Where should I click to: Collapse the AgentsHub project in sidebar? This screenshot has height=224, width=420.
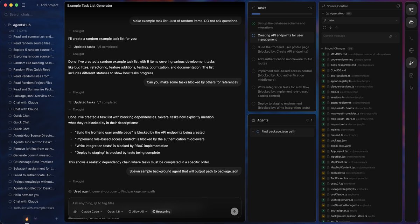pos(5,25)
